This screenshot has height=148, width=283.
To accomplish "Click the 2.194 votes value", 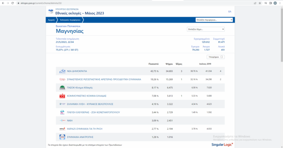I will [x=170, y=129].
